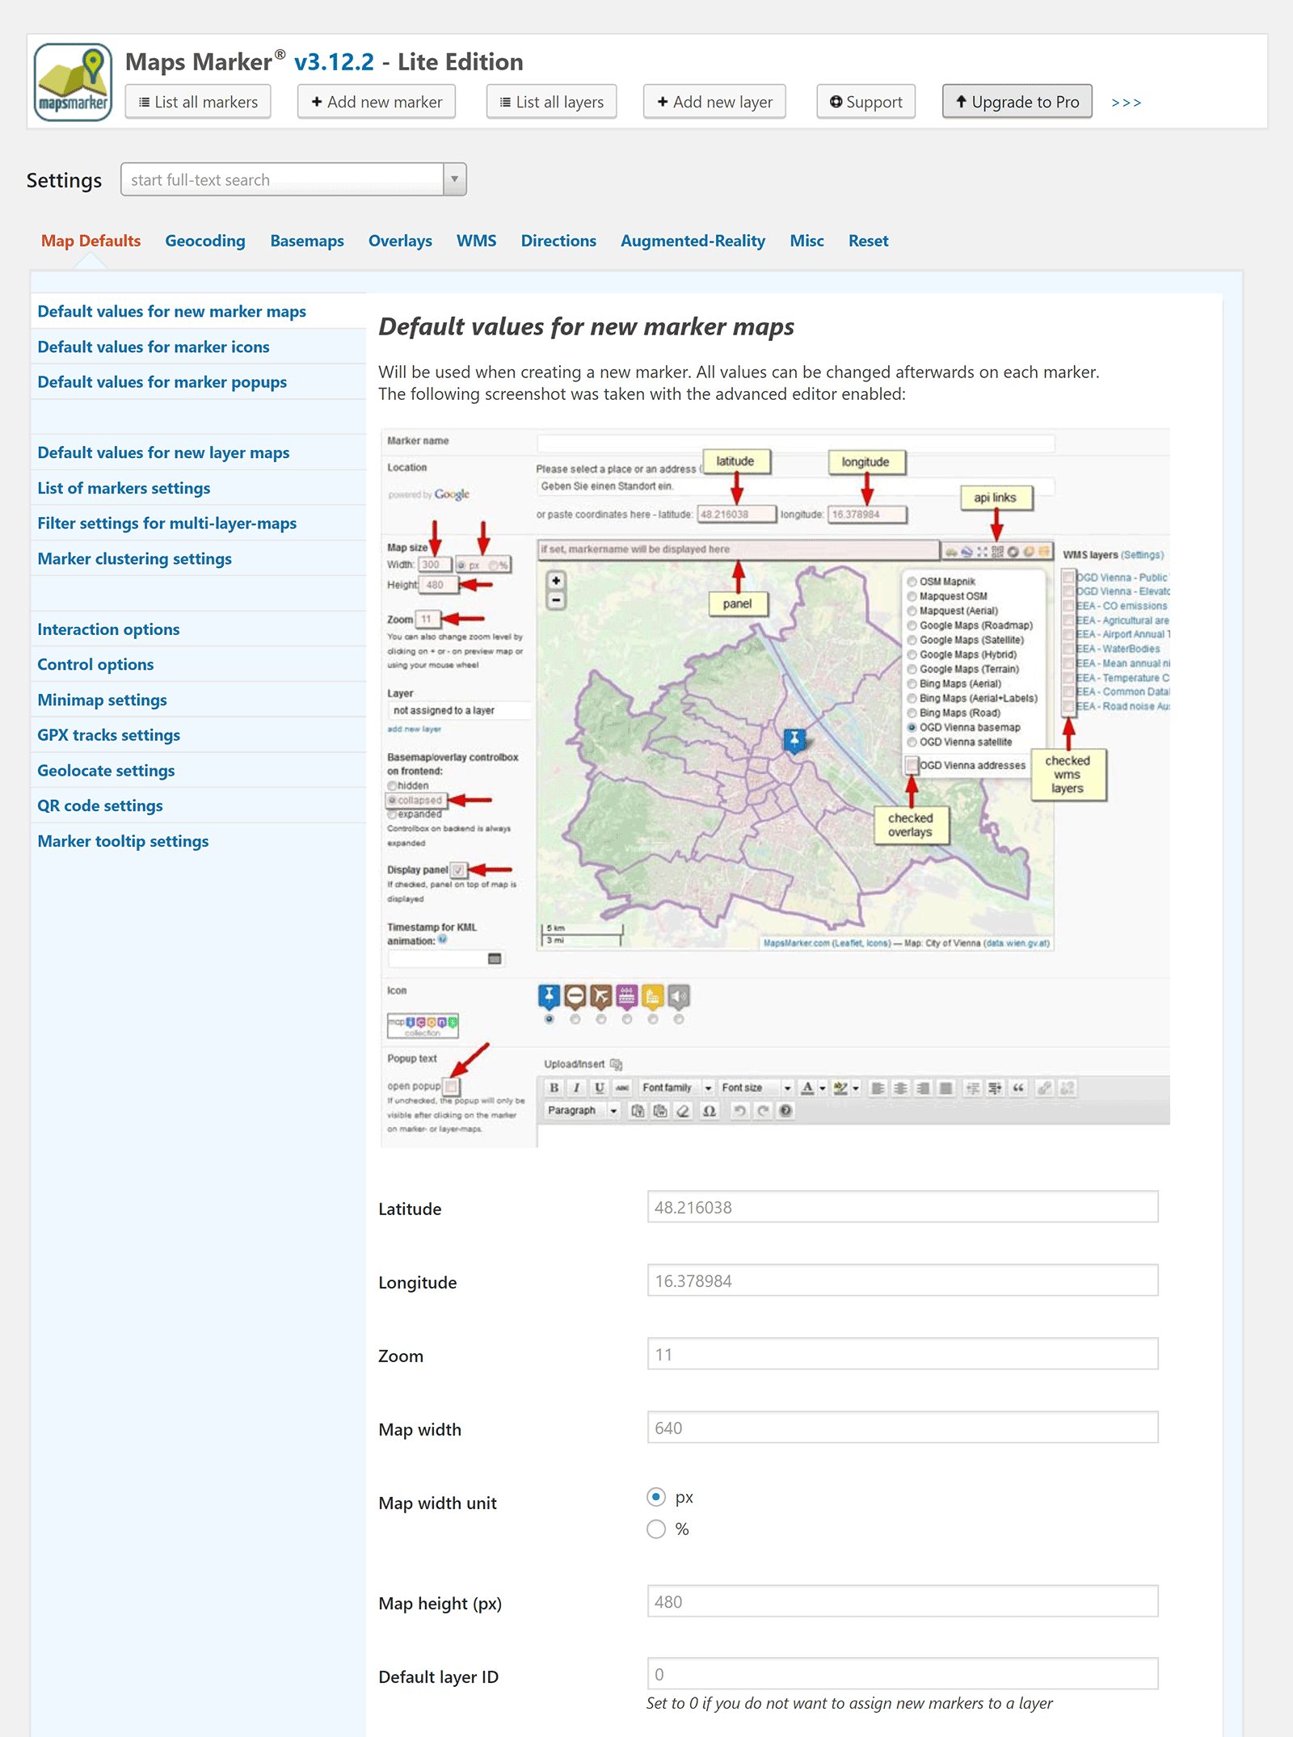
Task: Click the Upgrade to Pro button
Action: (1017, 102)
